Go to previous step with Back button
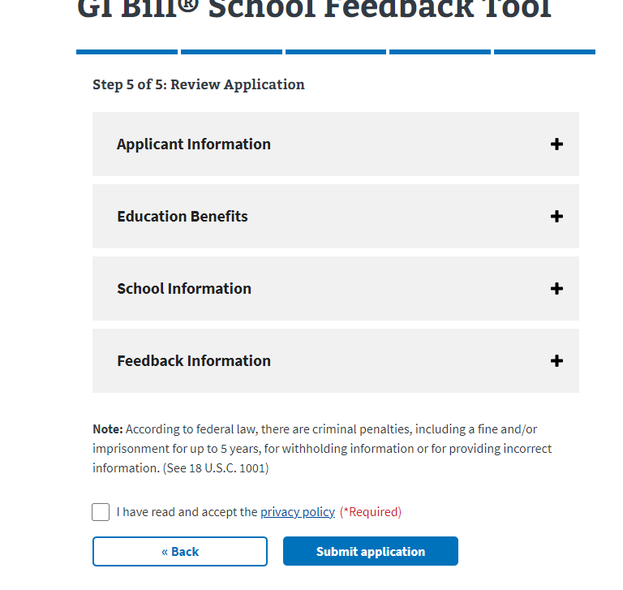The width and height of the screenshot is (623, 590). point(180,552)
